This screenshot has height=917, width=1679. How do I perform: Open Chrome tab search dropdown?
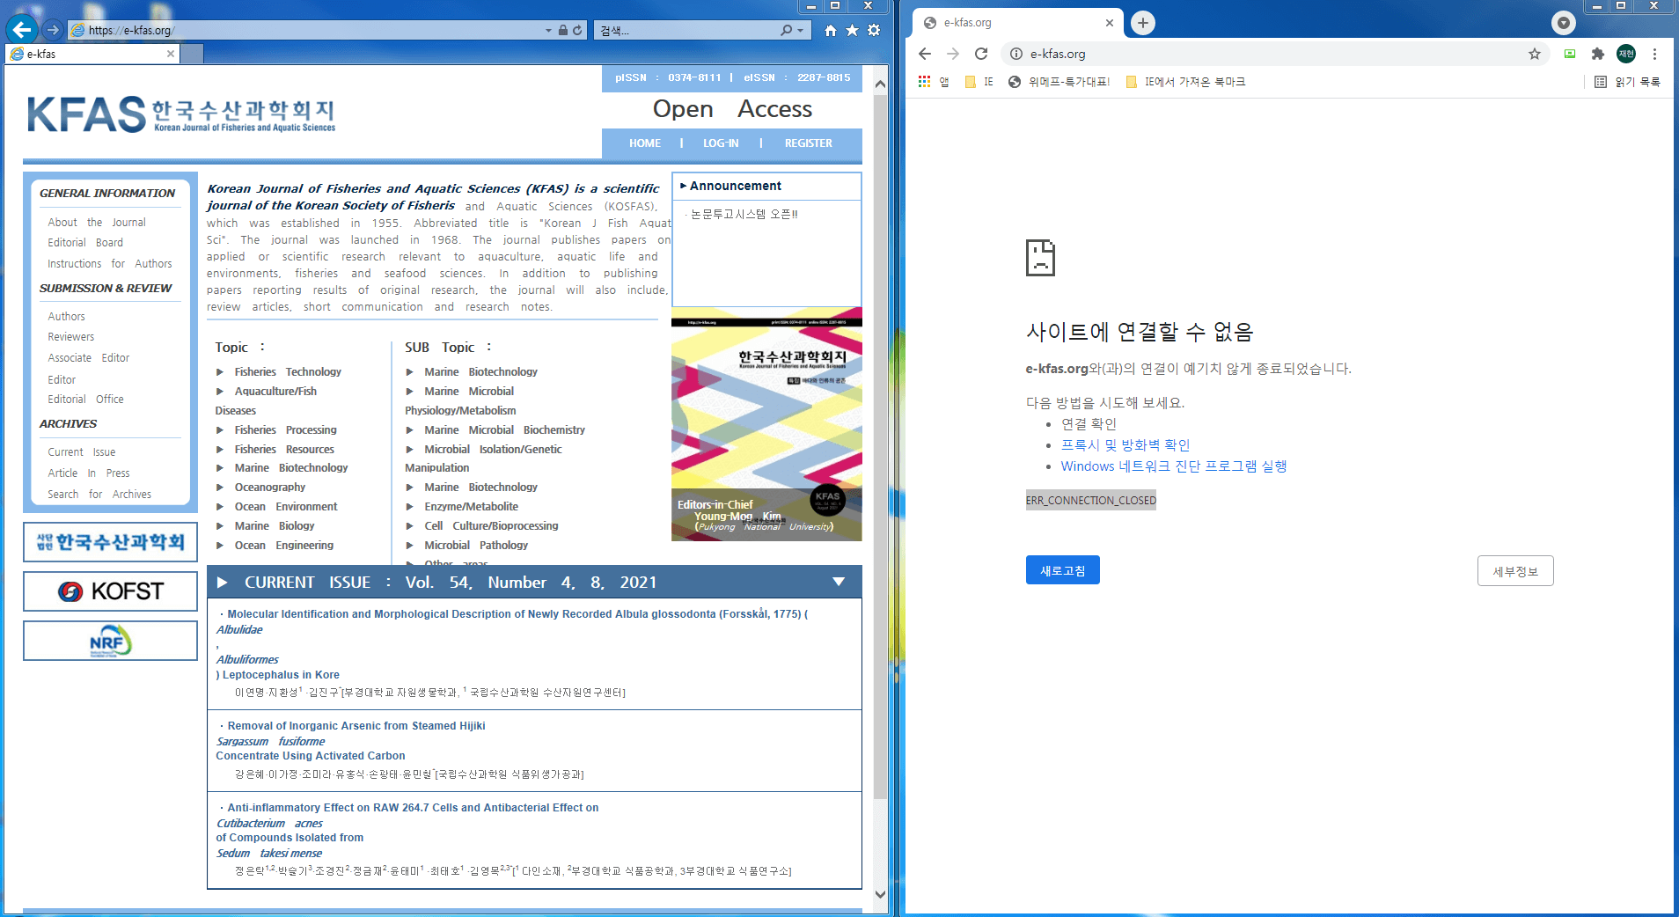tap(1564, 23)
